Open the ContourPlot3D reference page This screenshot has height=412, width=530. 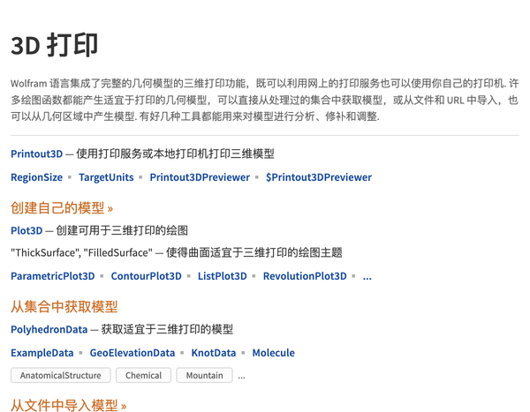[x=146, y=276]
